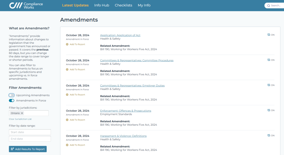This screenshot has height=155, width=284.
Task: Remove Ontario tag with its x icon
Action: pyautogui.click(x=22, y=113)
